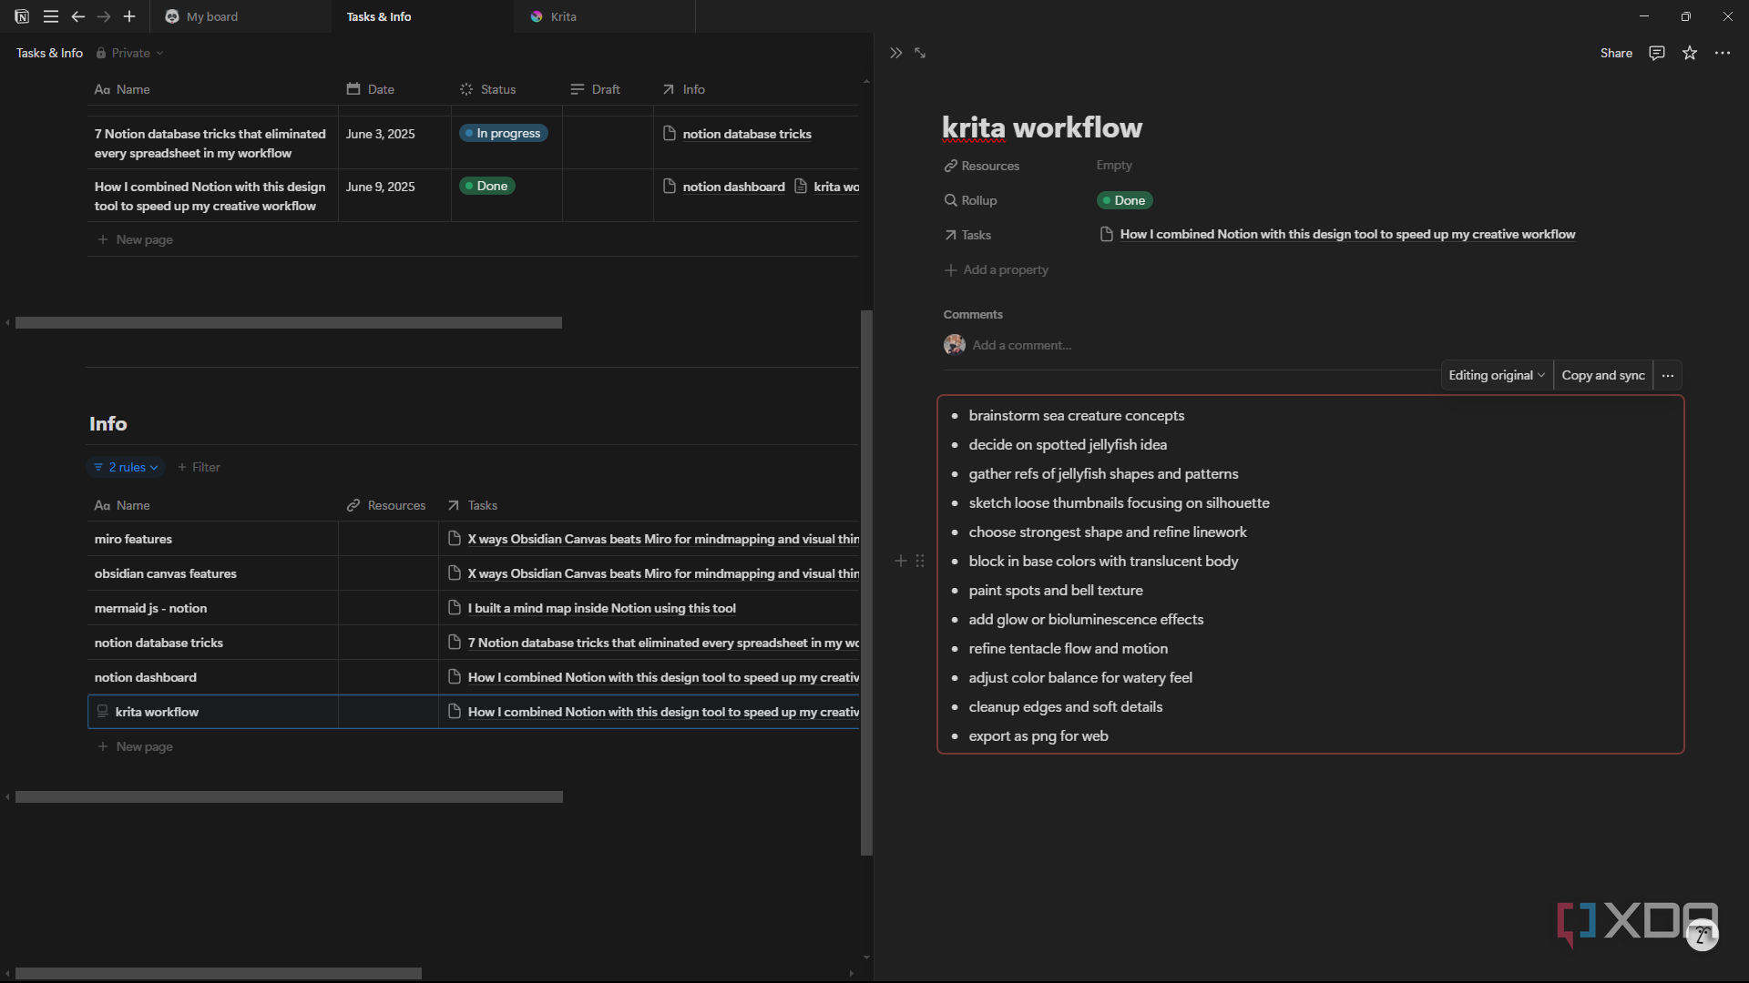Switch to the Tasks & Info tab
1749x983 pixels.
423,16
